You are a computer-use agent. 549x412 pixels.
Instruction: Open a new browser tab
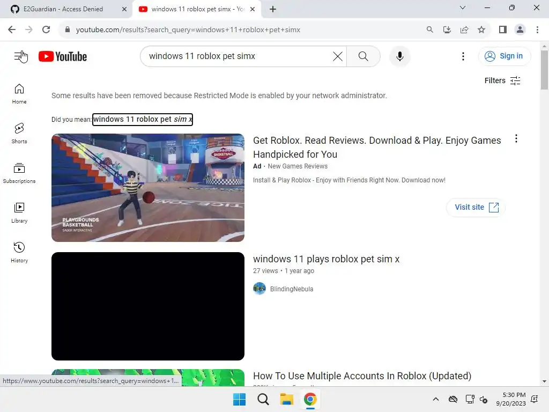(x=273, y=9)
